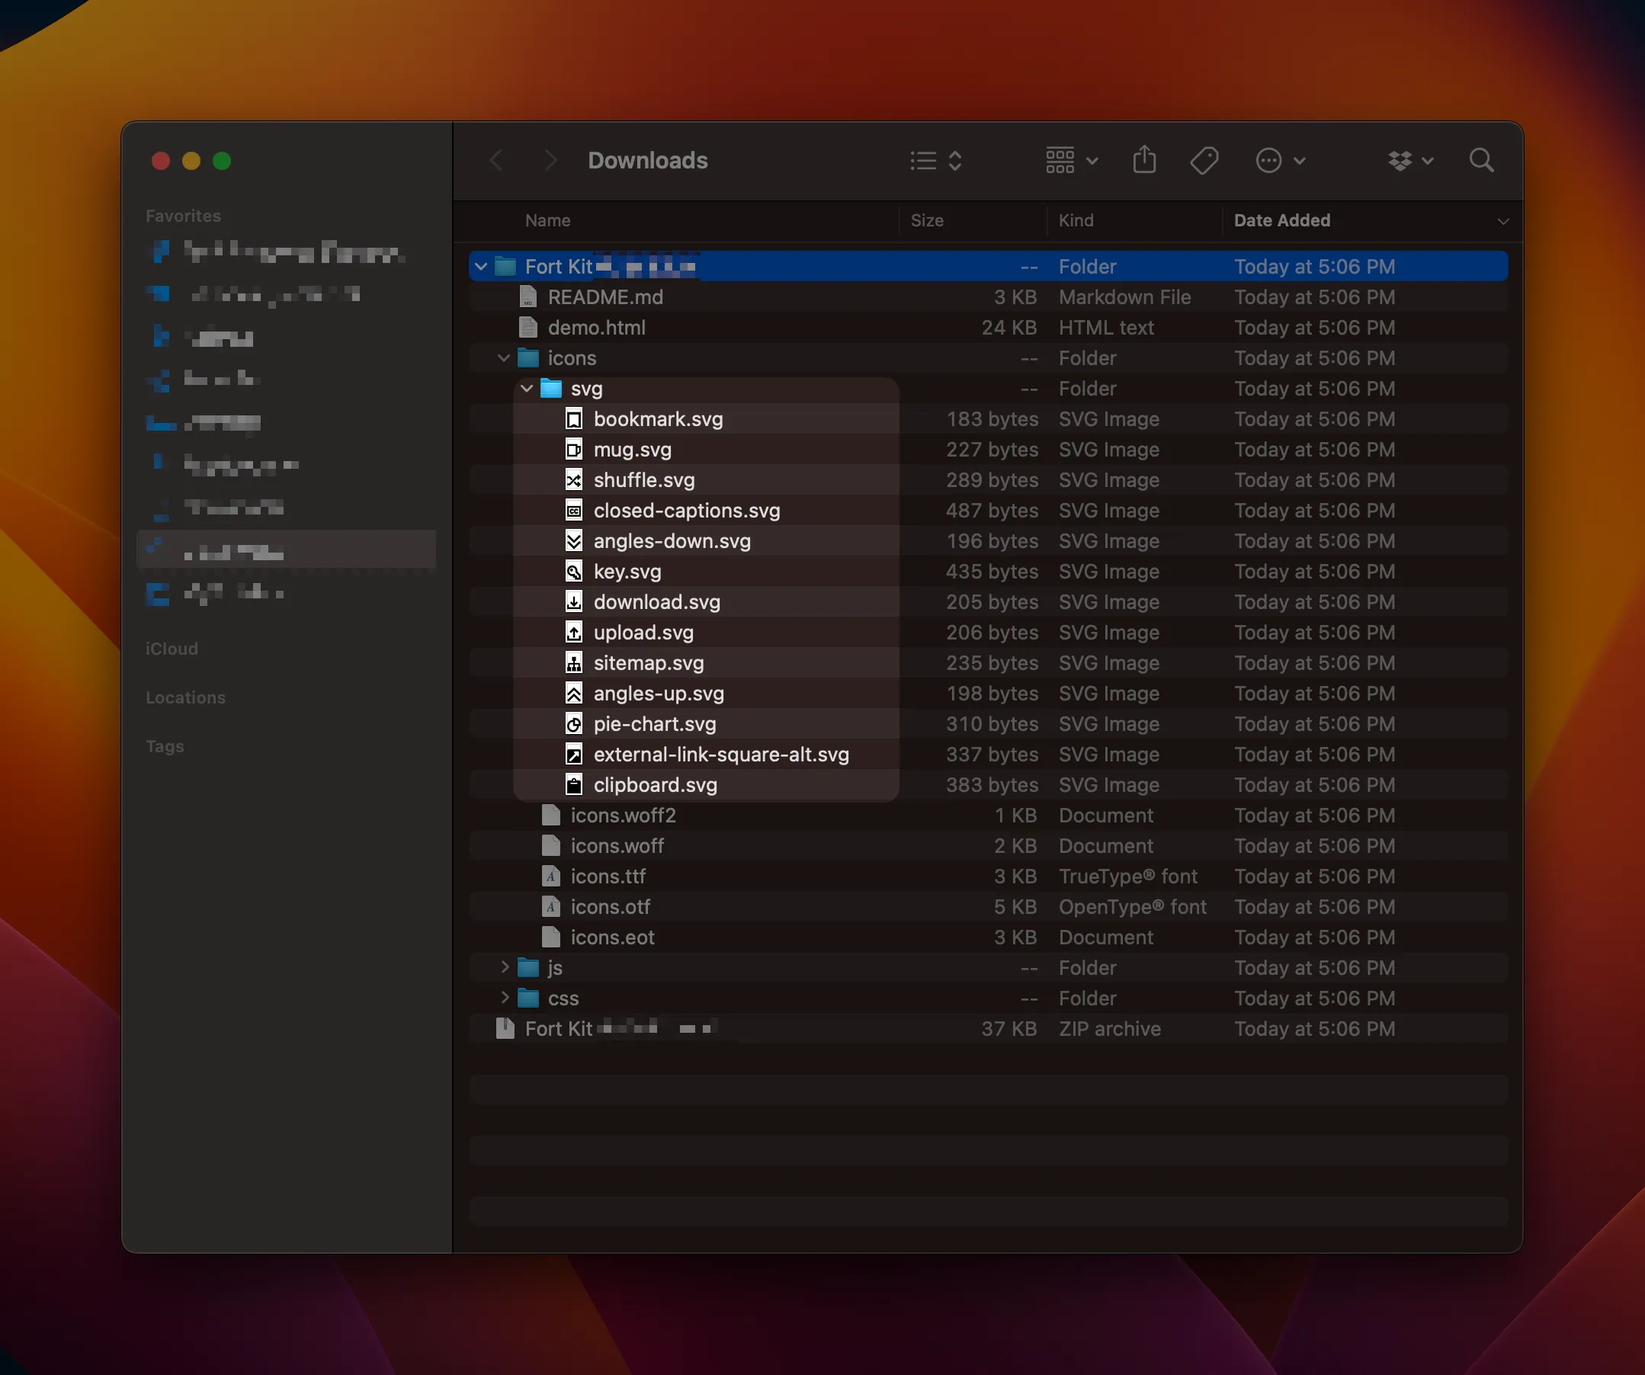Open the Share menu in the toolbar
This screenshot has width=1645, height=1375.
[1144, 160]
